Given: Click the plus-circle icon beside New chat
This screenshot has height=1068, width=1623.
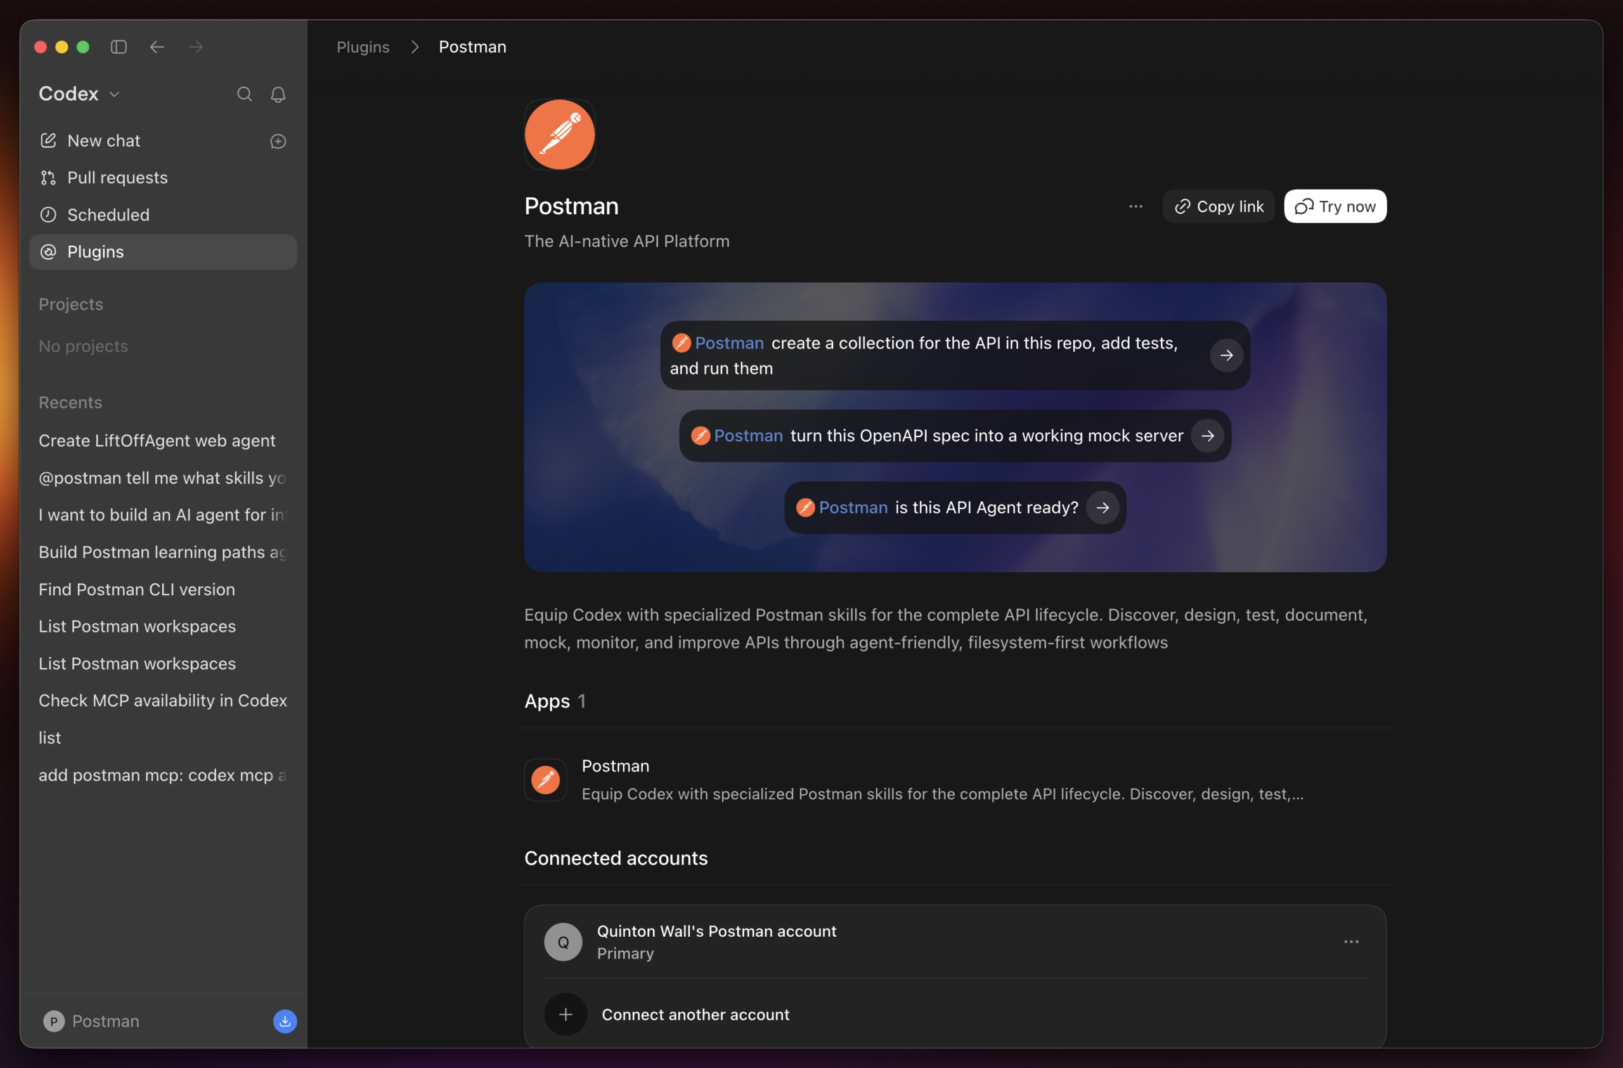Looking at the screenshot, I should (278, 141).
